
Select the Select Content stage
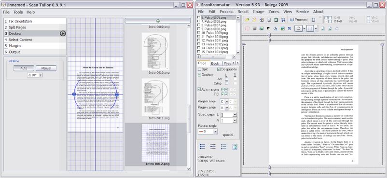(x=35, y=40)
